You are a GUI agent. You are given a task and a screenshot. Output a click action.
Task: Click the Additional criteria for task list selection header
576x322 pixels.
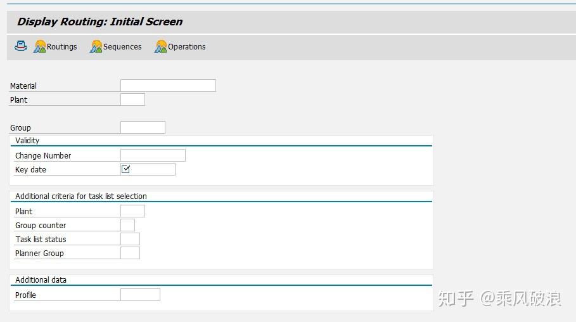click(81, 196)
